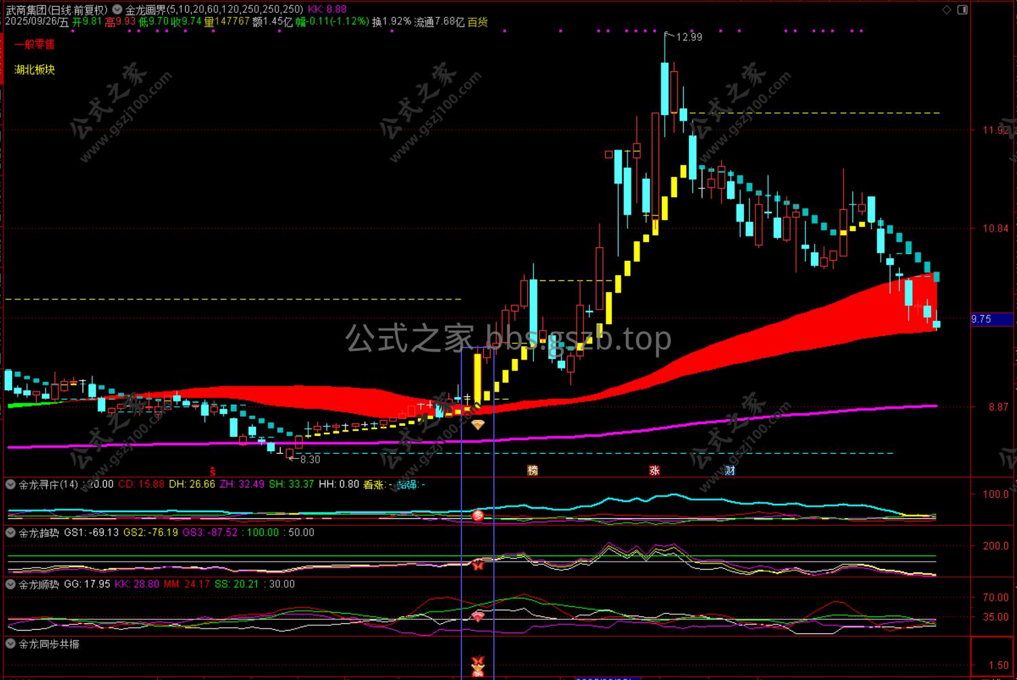This screenshot has width=1017, height=680.
Task: Click the blue 财 marker on the timeline
Action: [730, 470]
